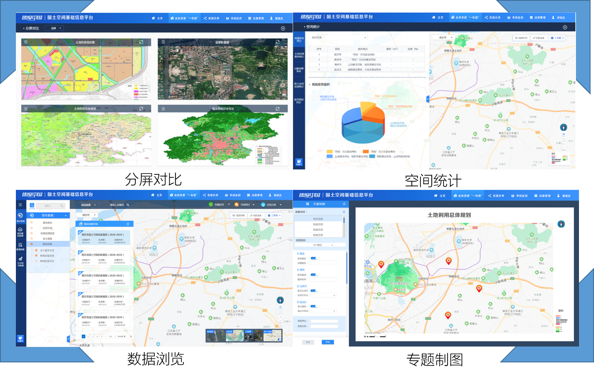Select 土地利用现状统计 tab in statistics sidebar

click(299, 55)
